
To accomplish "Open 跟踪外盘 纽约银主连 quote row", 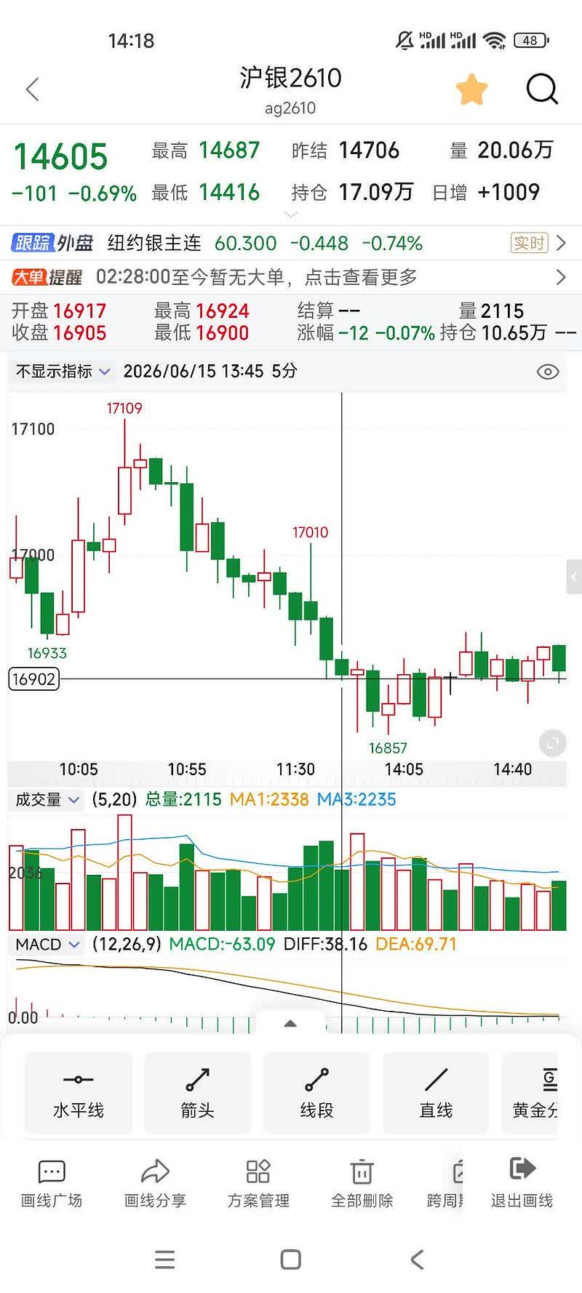I will [x=291, y=243].
